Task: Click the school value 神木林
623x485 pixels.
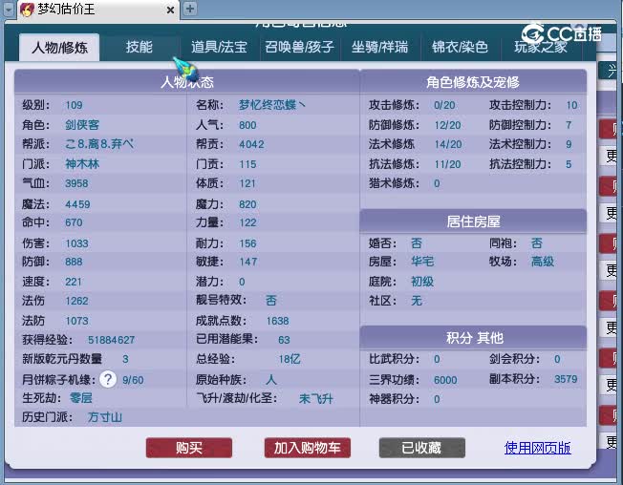Action: (82, 164)
